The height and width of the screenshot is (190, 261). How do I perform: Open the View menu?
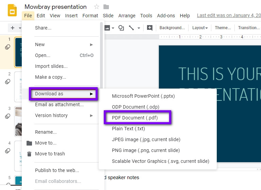point(55,16)
